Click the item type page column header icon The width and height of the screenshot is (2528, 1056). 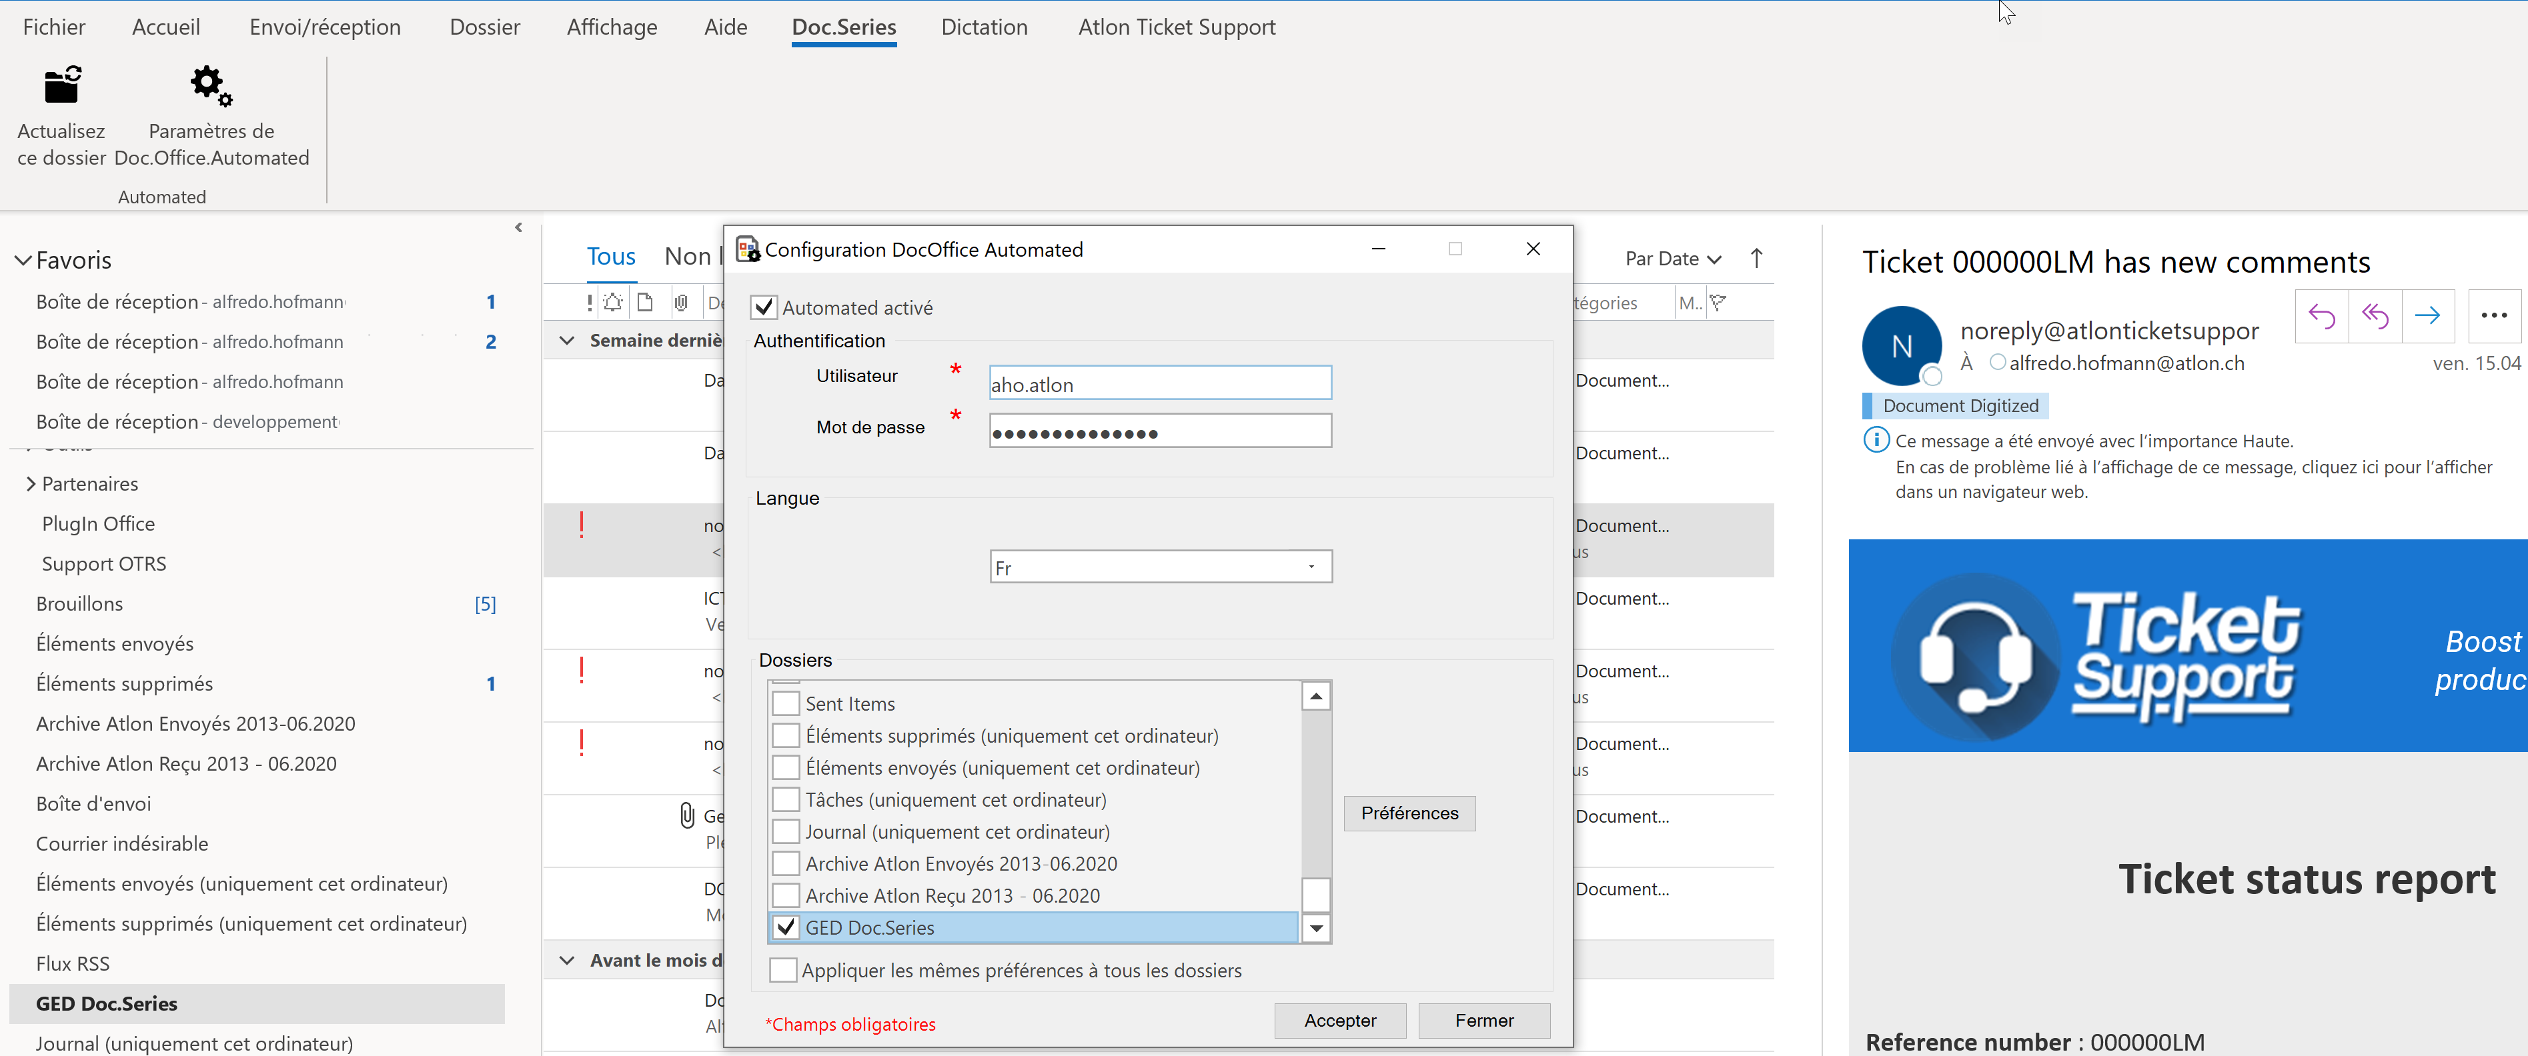(x=645, y=303)
